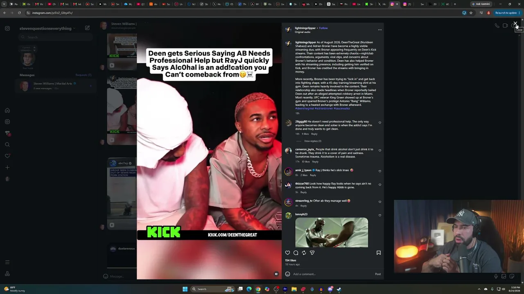524x294 pixels.
Task: Post the comment with Post button
Action: pos(378,274)
